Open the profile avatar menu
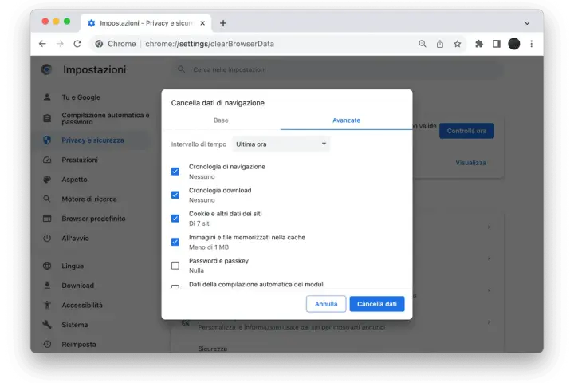 [x=514, y=44]
